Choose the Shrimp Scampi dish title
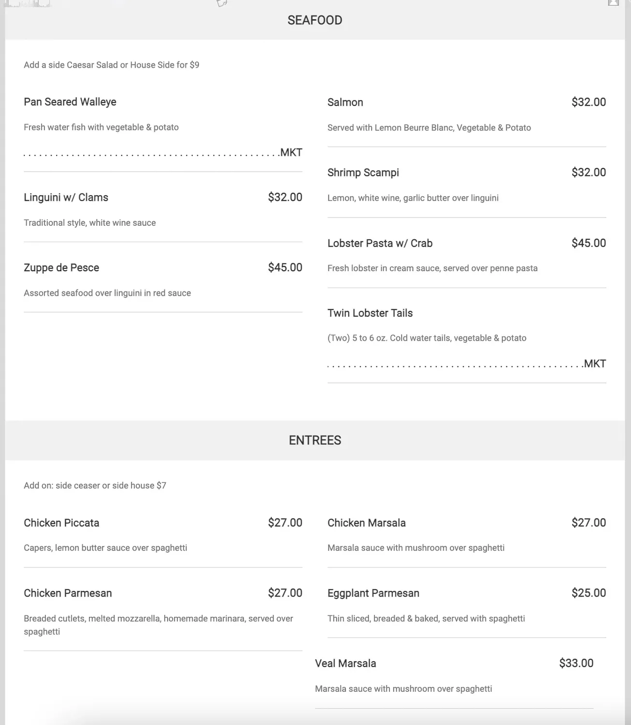 (363, 173)
